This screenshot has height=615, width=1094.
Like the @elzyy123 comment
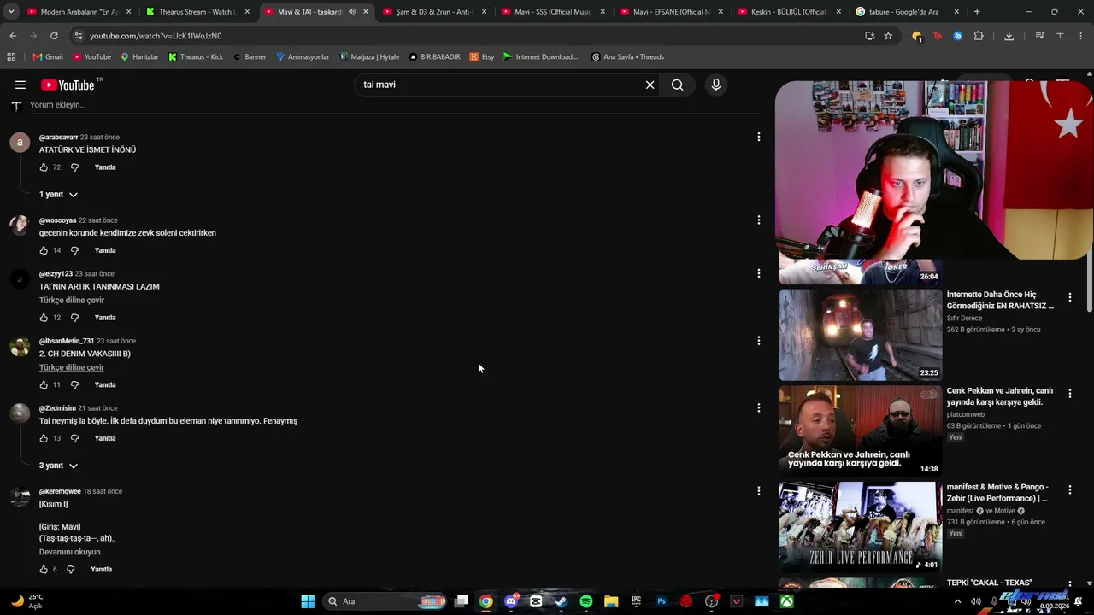[x=44, y=318]
